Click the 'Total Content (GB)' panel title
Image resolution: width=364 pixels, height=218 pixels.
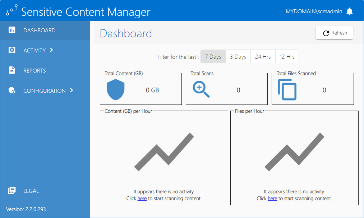pos(124,74)
